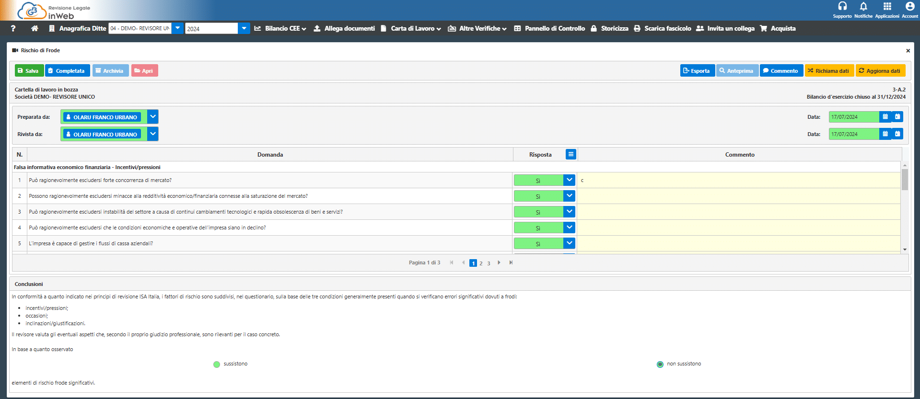
Task: Click the green Salva button
Action: coord(29,70)
